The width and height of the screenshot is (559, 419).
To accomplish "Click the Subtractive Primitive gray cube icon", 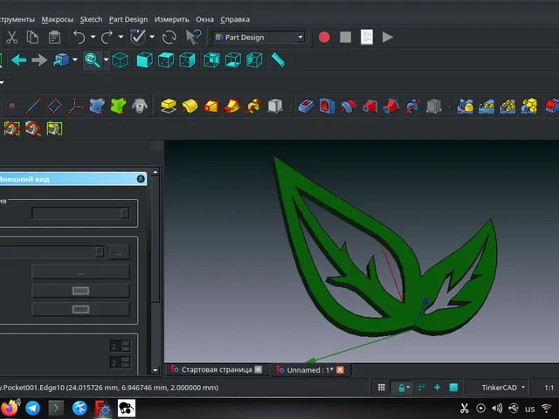I will pos(434,106).
